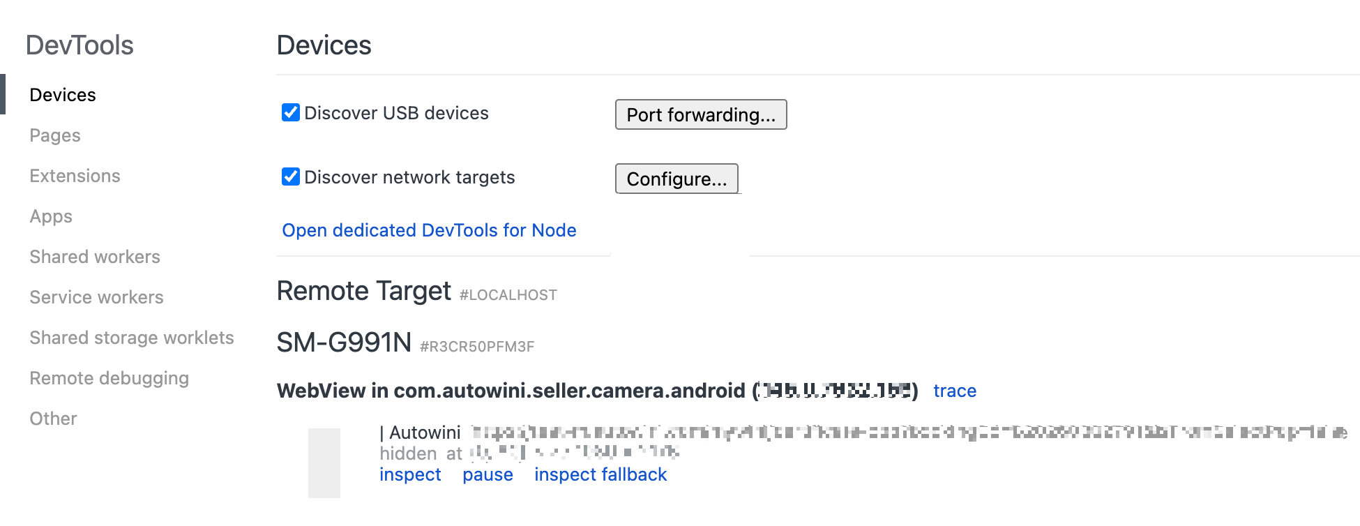
Task: Open the Extensions section
Action: 75,176
